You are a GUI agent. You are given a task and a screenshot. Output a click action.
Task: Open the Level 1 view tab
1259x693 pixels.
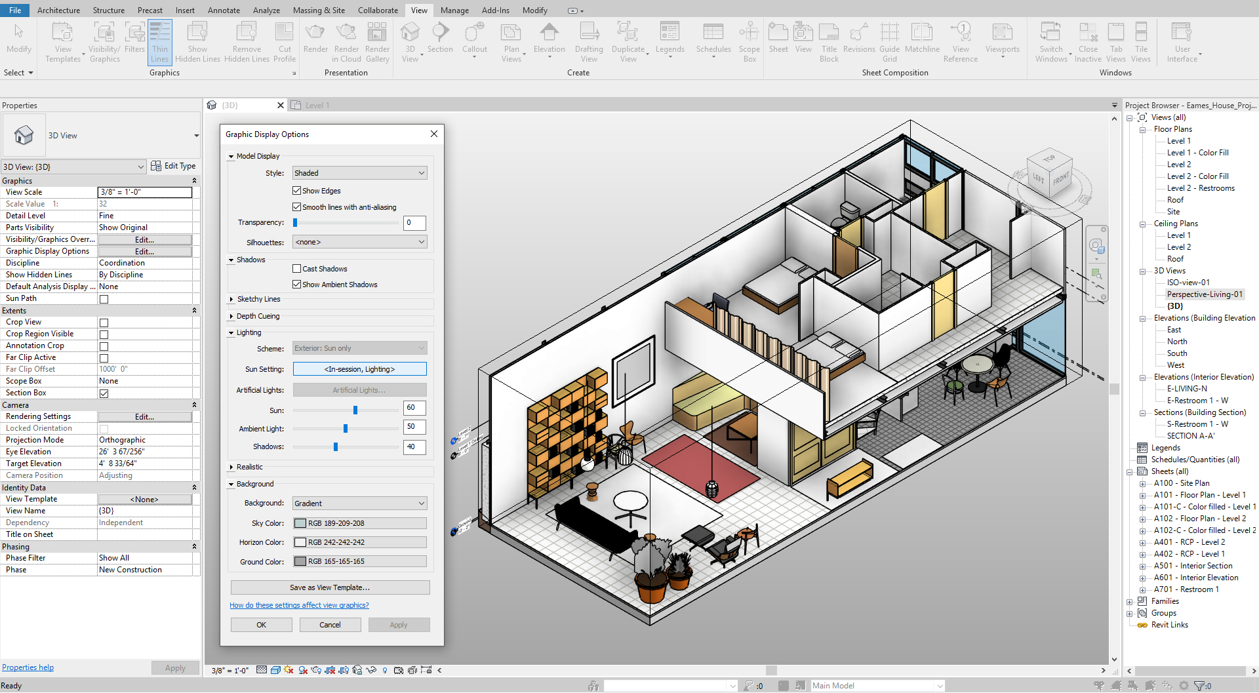point(317,105)
